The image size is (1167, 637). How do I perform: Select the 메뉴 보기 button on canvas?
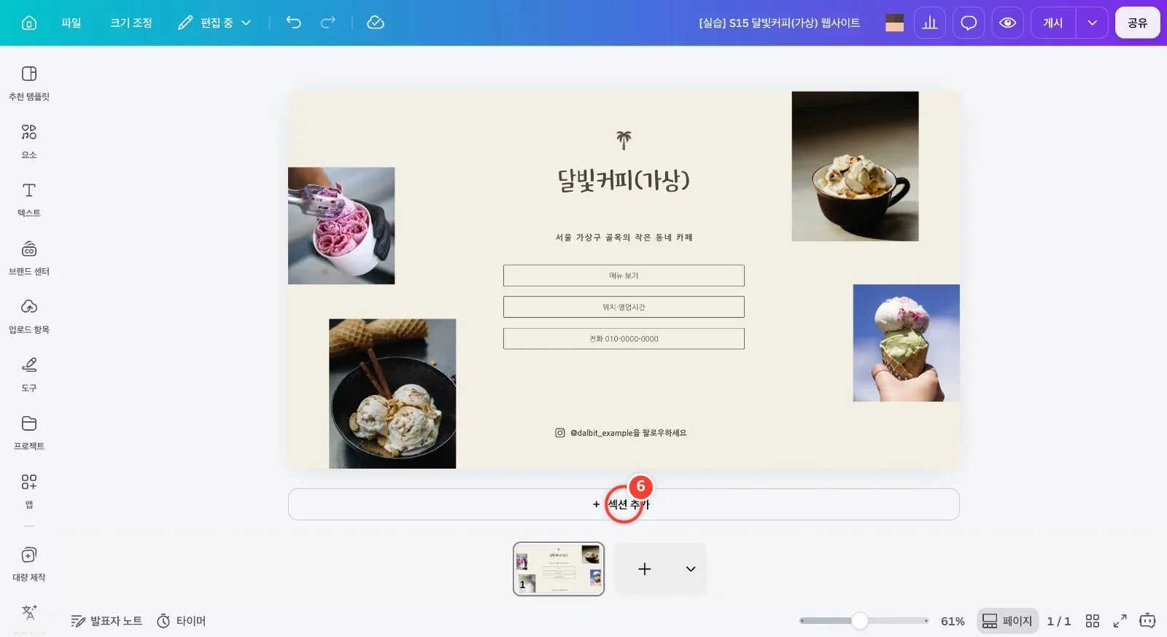pos(624,275)
